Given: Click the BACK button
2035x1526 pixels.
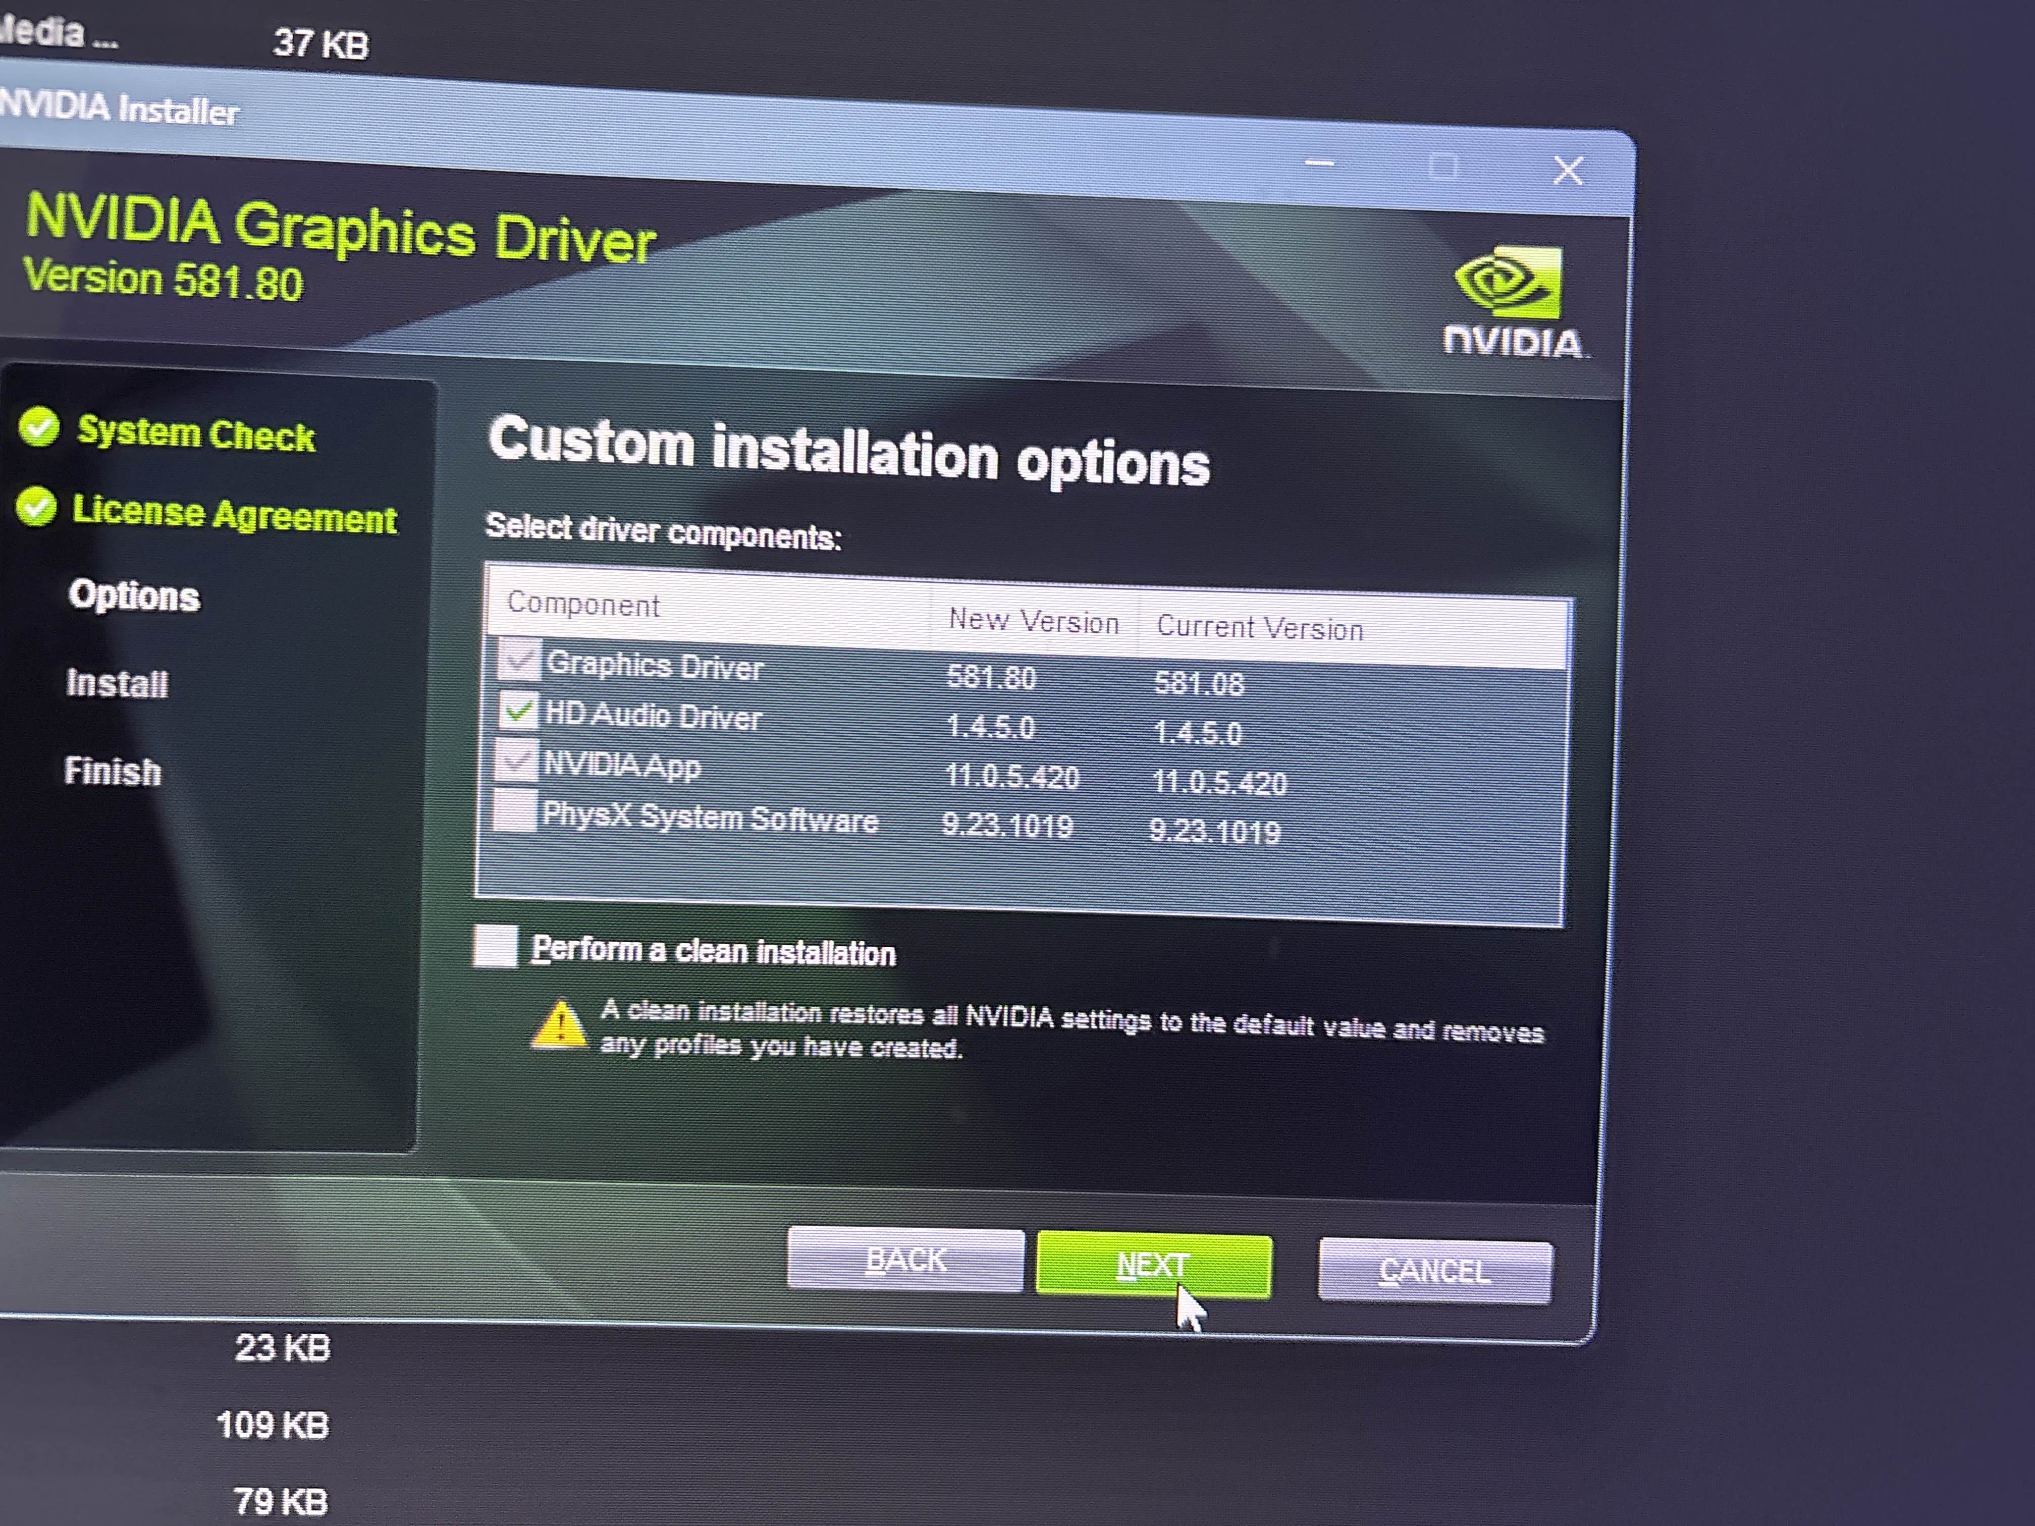Looking at the screenshot, I should (905, 1259).
